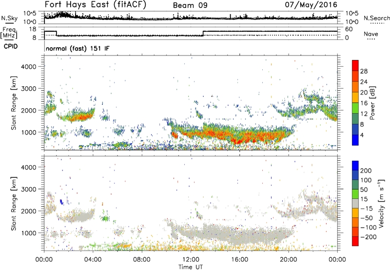The image size is (390, 270).
Task: Select the 'Beam 09' label
Action: [x=190, y=5]
